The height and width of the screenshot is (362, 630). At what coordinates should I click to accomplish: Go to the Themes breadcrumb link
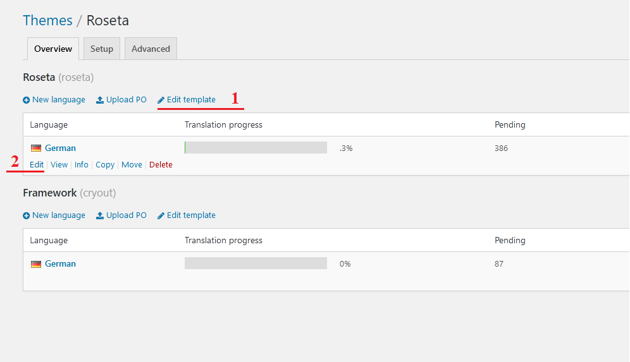[47, 20]
